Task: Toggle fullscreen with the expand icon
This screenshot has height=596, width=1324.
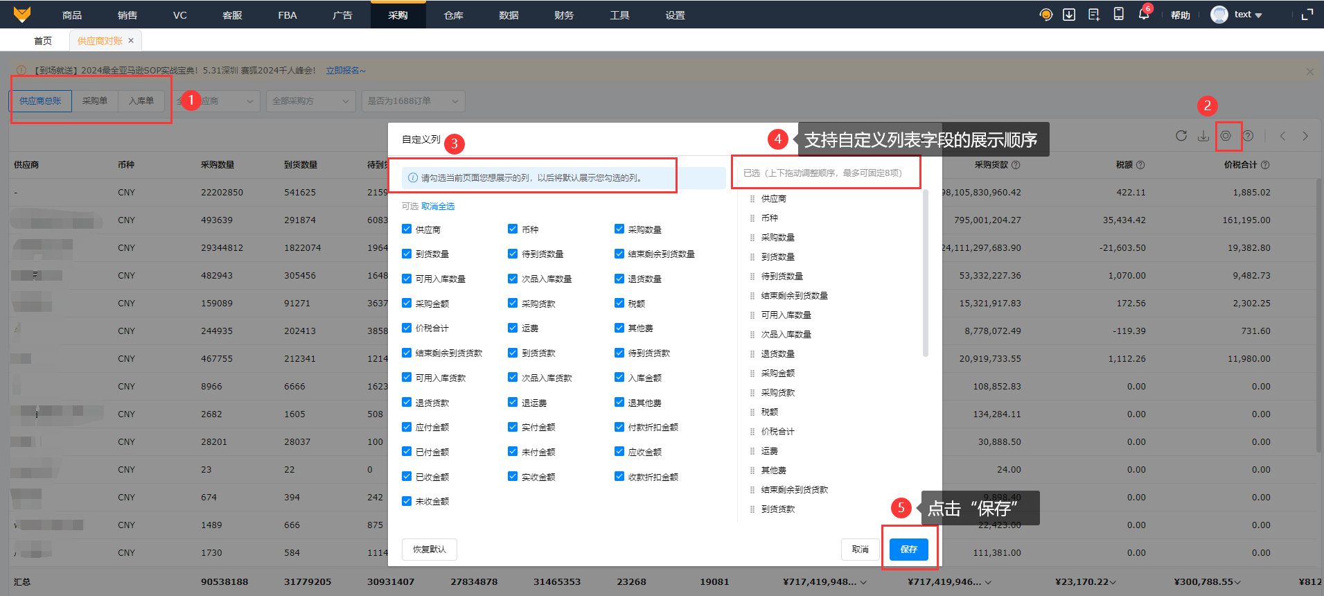Action: coord(1307,15)
